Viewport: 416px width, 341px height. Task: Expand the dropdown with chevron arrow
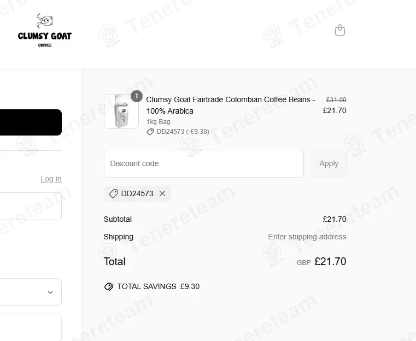click(31, 292)
